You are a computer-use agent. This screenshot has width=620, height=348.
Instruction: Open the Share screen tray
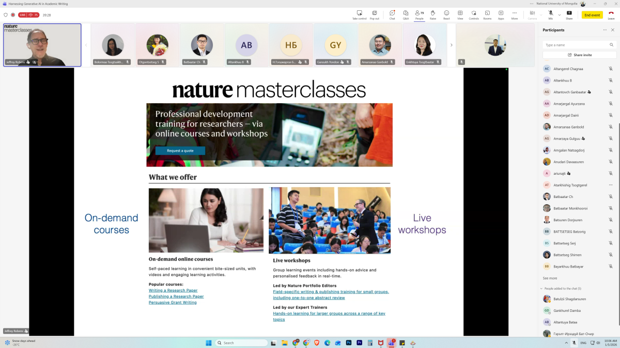[x=569, y=14]
